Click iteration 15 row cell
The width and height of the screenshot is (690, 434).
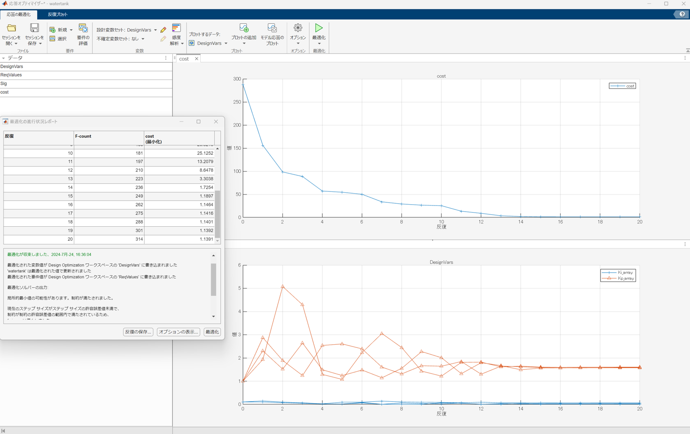click(38, 196)
